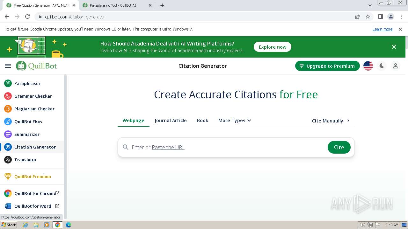Open the QuillBot Premium sidebar link
Image resolution: width=408 pixels, height=229 pixels.
tap(33, 177)
